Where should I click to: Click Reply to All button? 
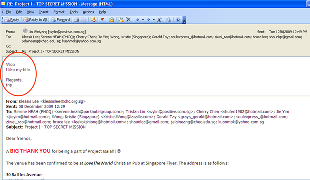35,20
